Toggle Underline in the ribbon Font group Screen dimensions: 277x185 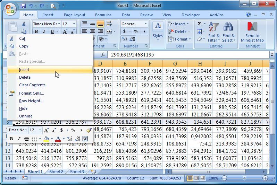(x=52, y=32)
